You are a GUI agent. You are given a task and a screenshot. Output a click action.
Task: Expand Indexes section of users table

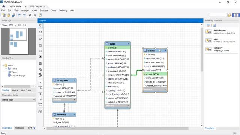click(x=128, y=105)
